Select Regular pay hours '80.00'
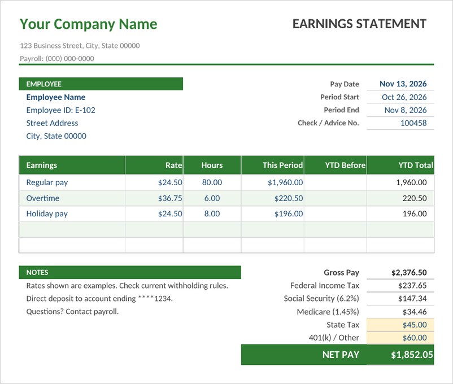 point(212,182)
